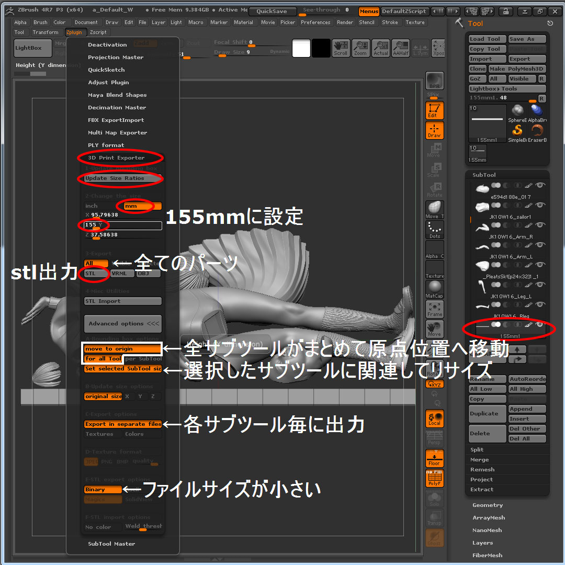Select the SimpleB tool thumbnail

tap(517, 133)
